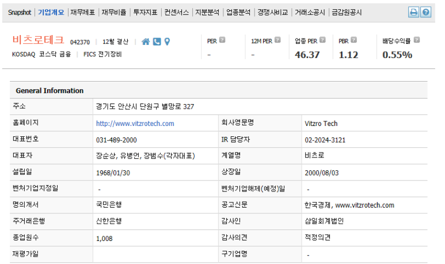Image resolution: width=445 pixels, height=264 pixels.
Task: Click the stock code 042370
Action: 80,42
